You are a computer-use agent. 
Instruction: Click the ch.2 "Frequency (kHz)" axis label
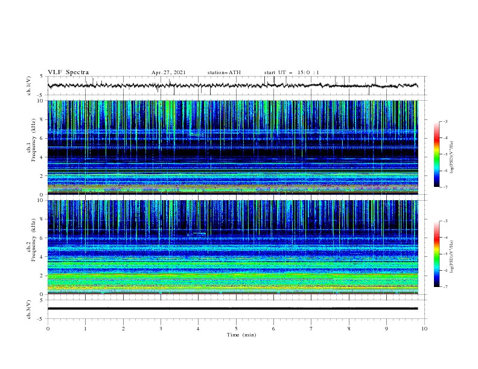coord(34,240)
